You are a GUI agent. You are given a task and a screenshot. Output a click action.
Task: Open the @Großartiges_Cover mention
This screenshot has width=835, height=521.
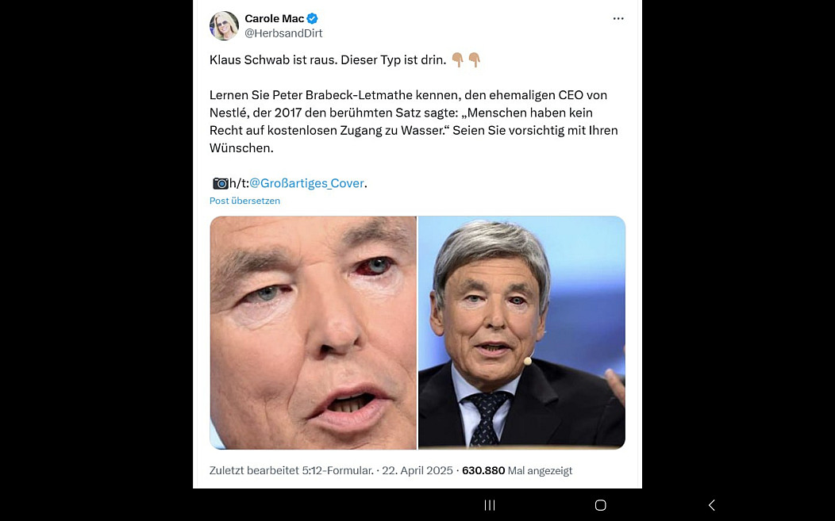tap(306, 183)
